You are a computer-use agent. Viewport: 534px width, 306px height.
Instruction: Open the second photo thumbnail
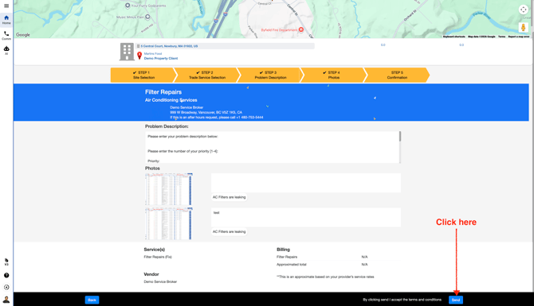coord(169,223)
